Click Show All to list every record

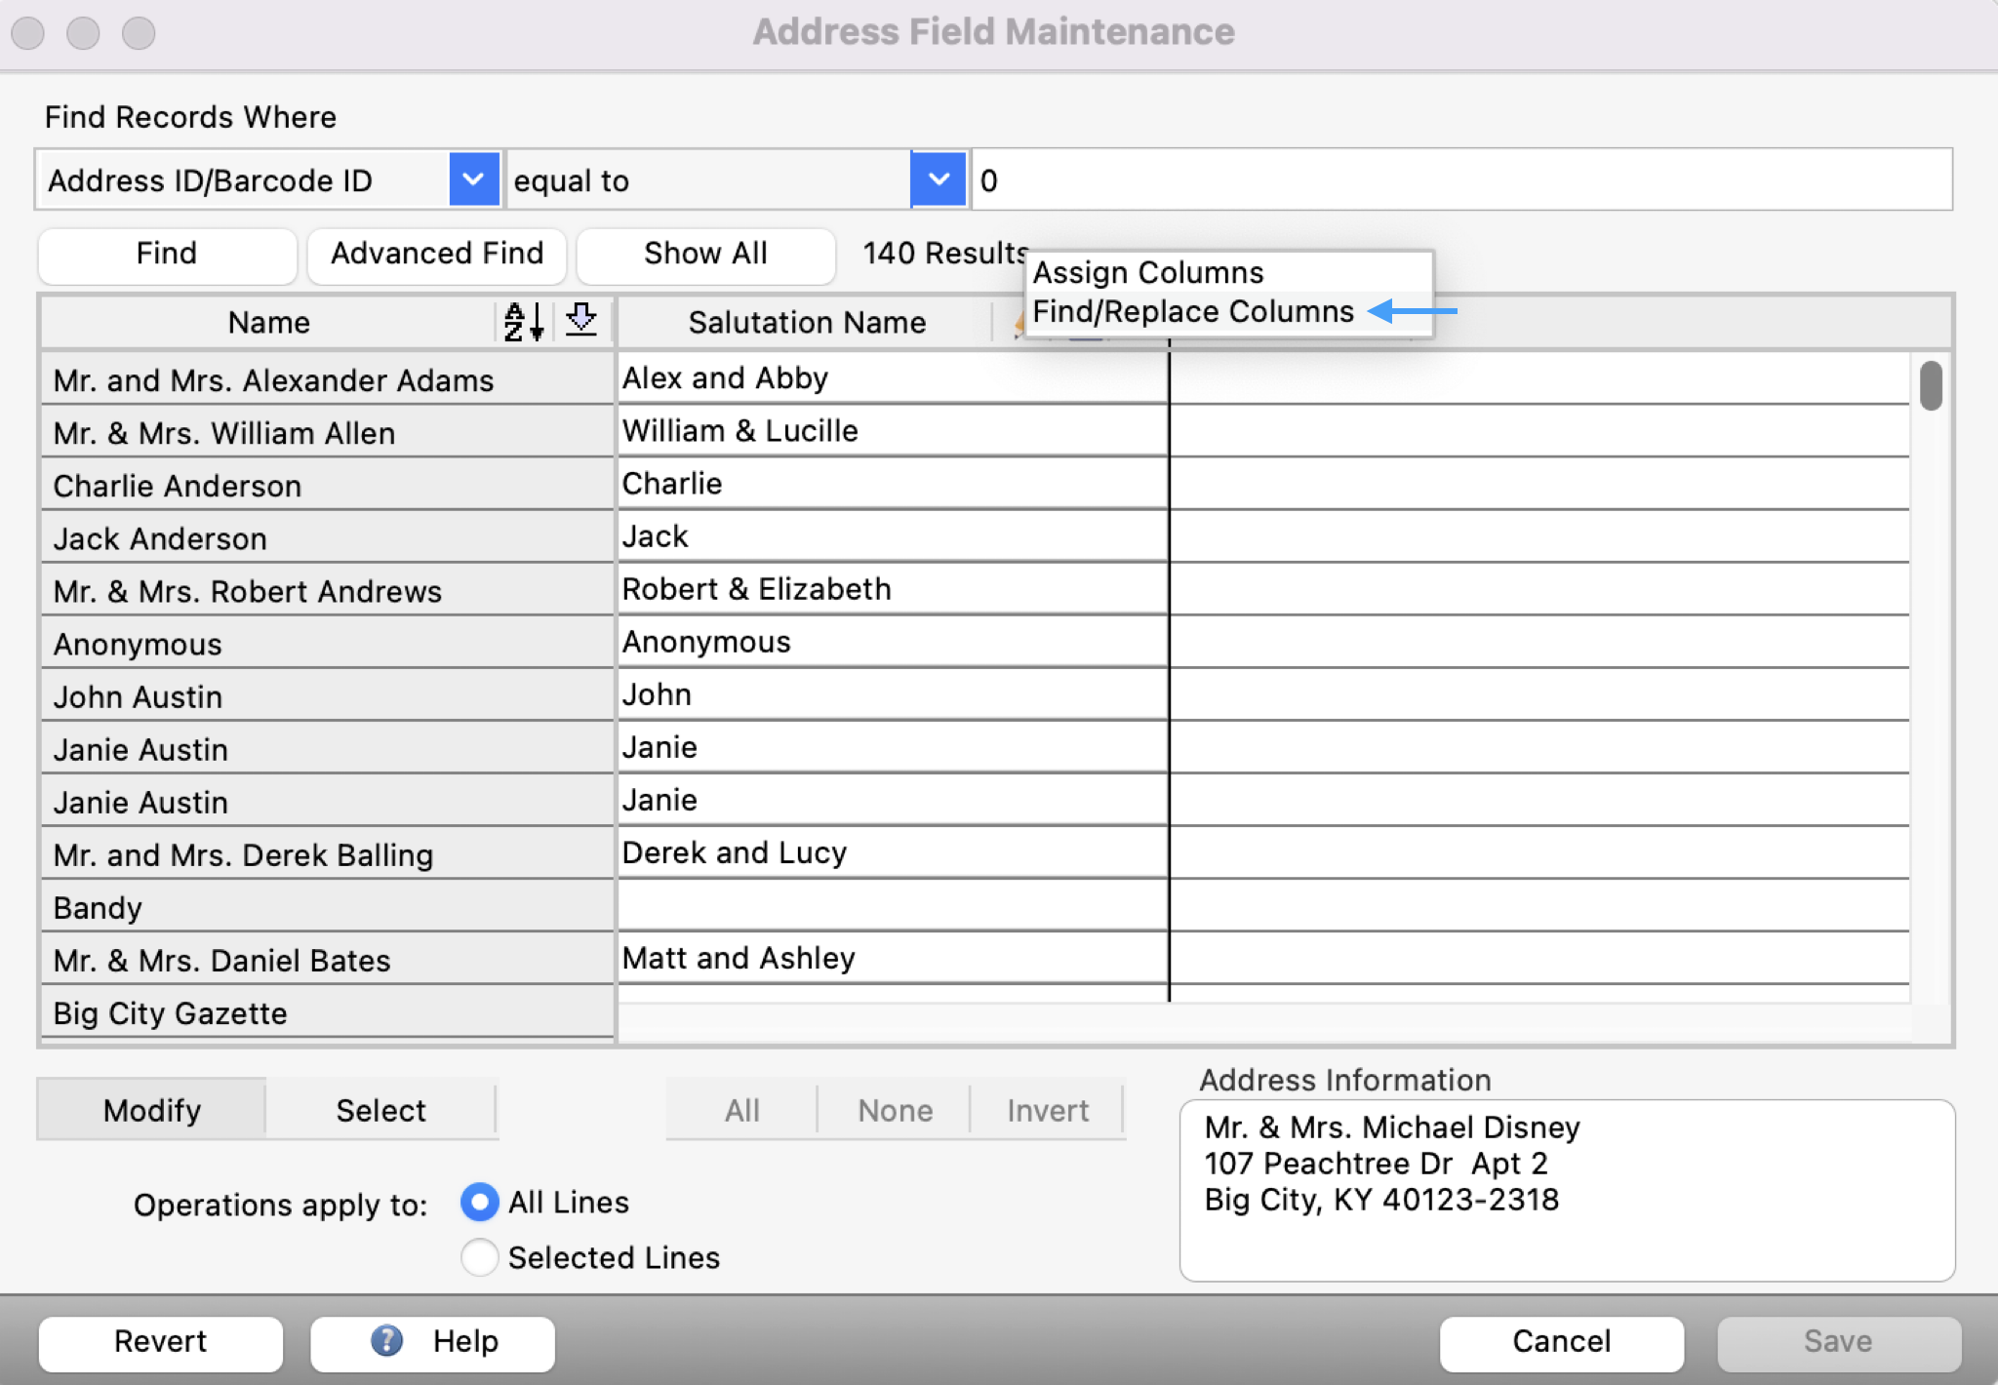pos(705,255)
